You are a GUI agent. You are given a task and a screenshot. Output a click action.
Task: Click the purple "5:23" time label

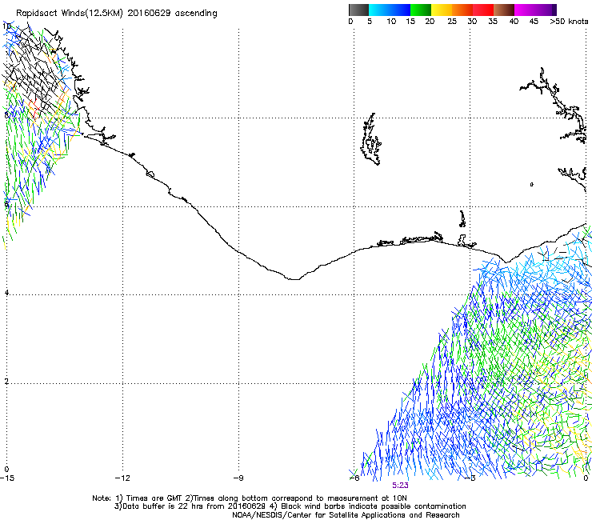coord(400,486)
